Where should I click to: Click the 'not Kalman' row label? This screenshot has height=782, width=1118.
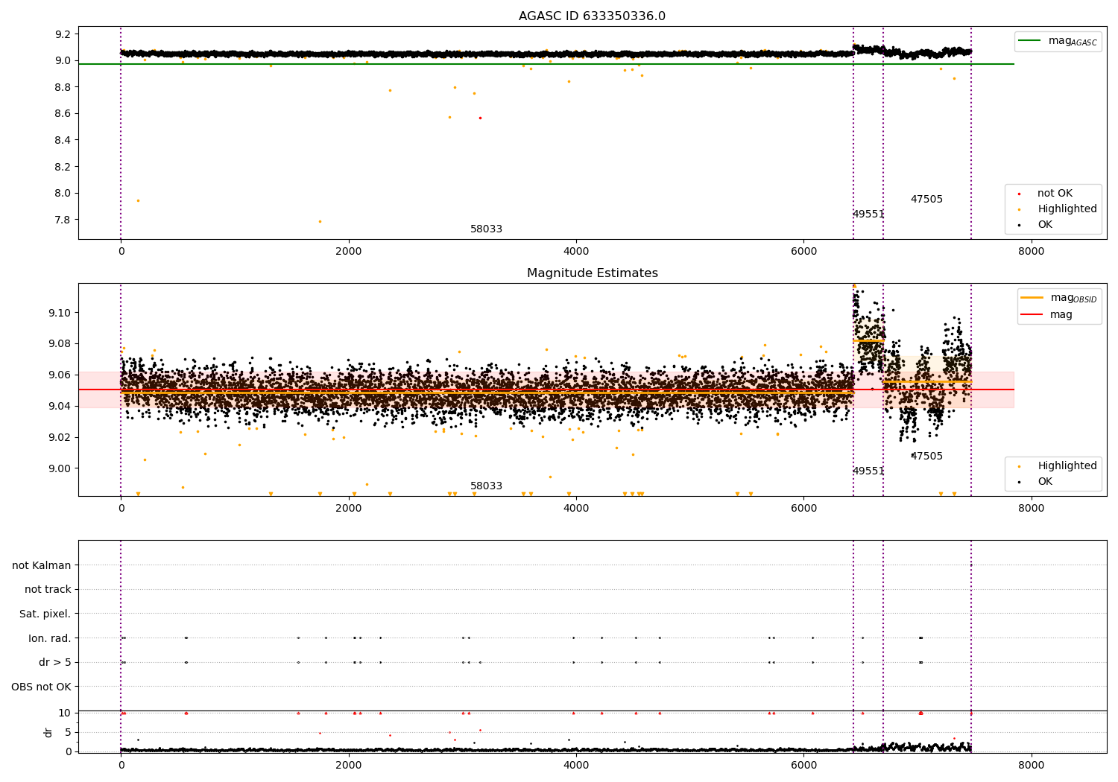point(42,565)
